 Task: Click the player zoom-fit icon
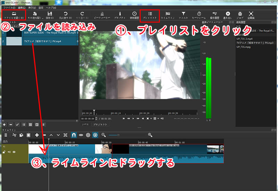coord(148,118)
